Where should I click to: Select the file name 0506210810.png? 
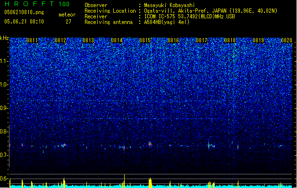(24, 13)
